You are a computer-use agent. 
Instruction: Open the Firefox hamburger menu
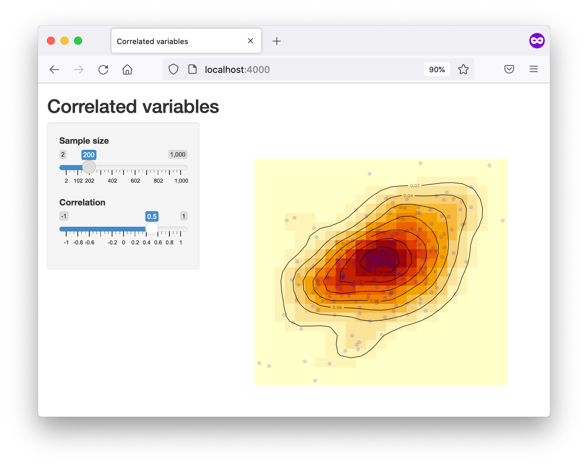coord(534,69)
